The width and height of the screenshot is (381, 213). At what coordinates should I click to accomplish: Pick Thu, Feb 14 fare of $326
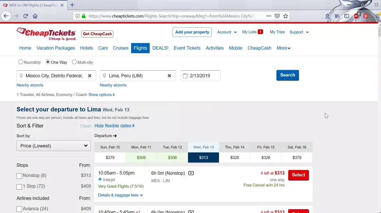click(235, 157)
